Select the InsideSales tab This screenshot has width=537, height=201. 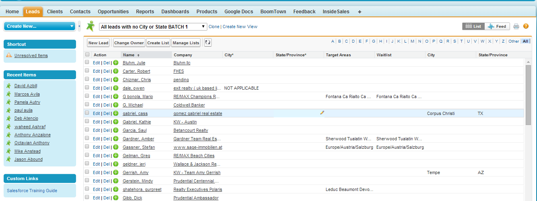[336, 12]
